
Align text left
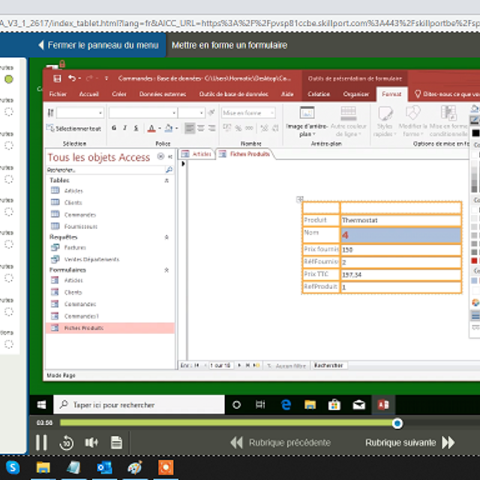pos(190,128)
